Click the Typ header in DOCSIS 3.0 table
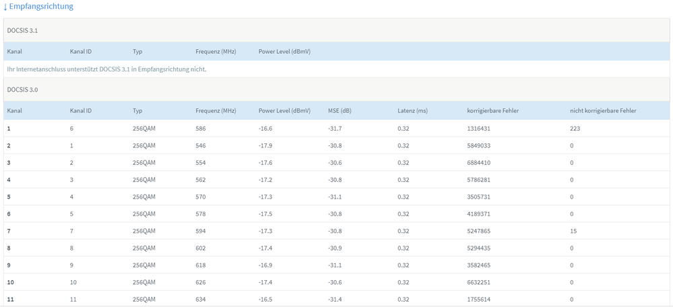The height and width of the screenshot is (307, 673). (137, 110)
